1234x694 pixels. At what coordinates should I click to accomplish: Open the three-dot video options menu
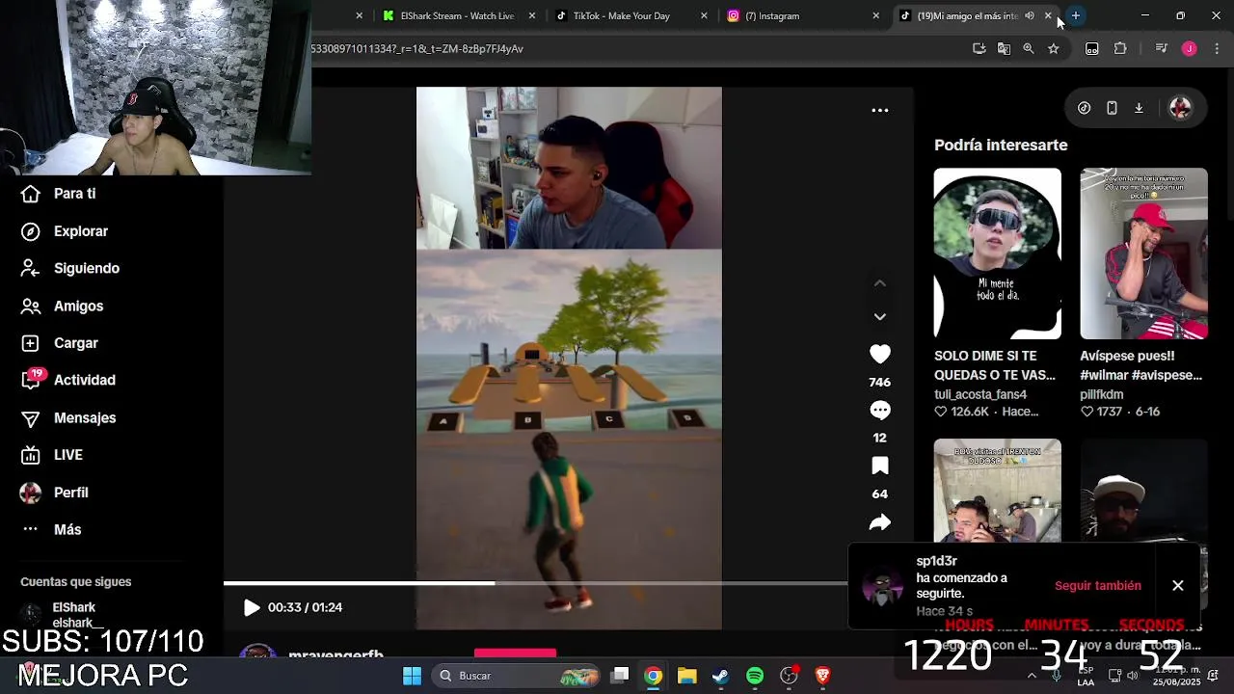tap(880, 110)
